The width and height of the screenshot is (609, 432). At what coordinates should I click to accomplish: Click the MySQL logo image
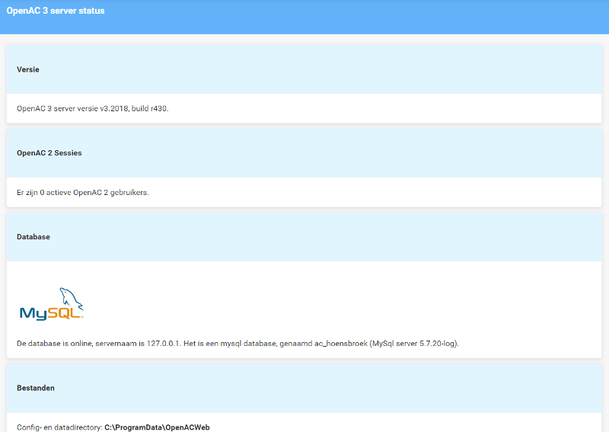point(51,304)
